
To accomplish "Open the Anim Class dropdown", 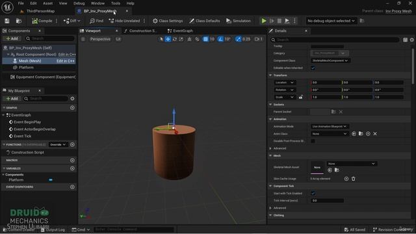I will click(330, 134).
